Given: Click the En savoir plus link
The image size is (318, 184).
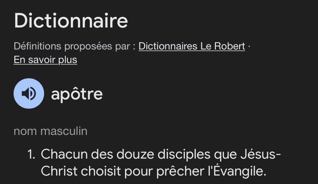Looking at the screenshot, I should click(45, 60).
